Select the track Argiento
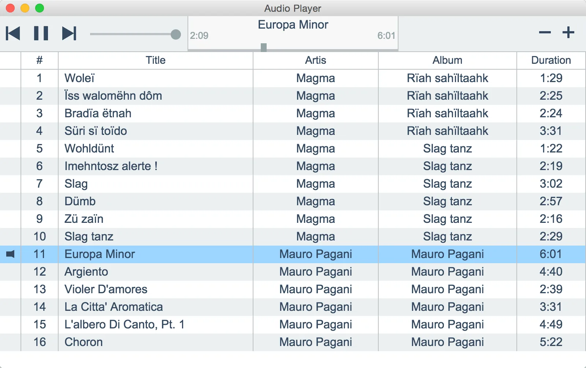Screen dimensions: 586x368 pyautogui.click(x=86, y=272)
